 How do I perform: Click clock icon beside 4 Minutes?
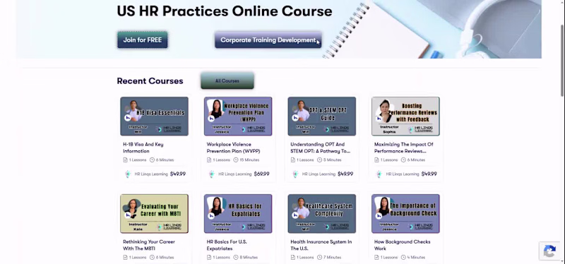click(403, 258)
